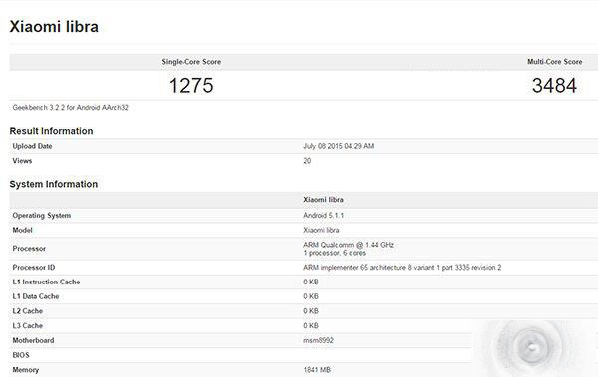Click the 'Memory' row label
Screen dimensions: 598x377
[x=26, y=370]
